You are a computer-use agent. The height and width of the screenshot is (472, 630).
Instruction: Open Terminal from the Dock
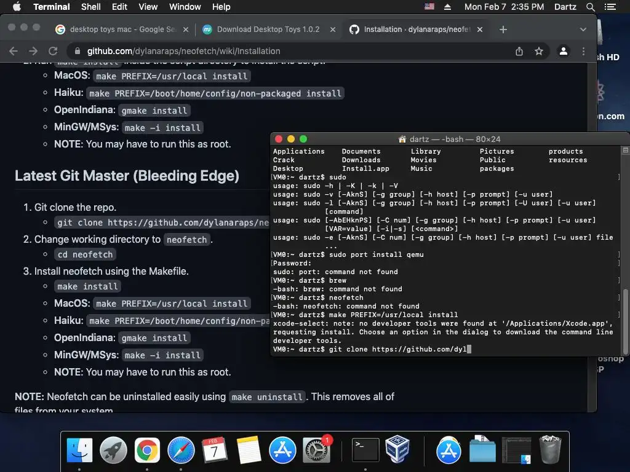pos(365,450)
